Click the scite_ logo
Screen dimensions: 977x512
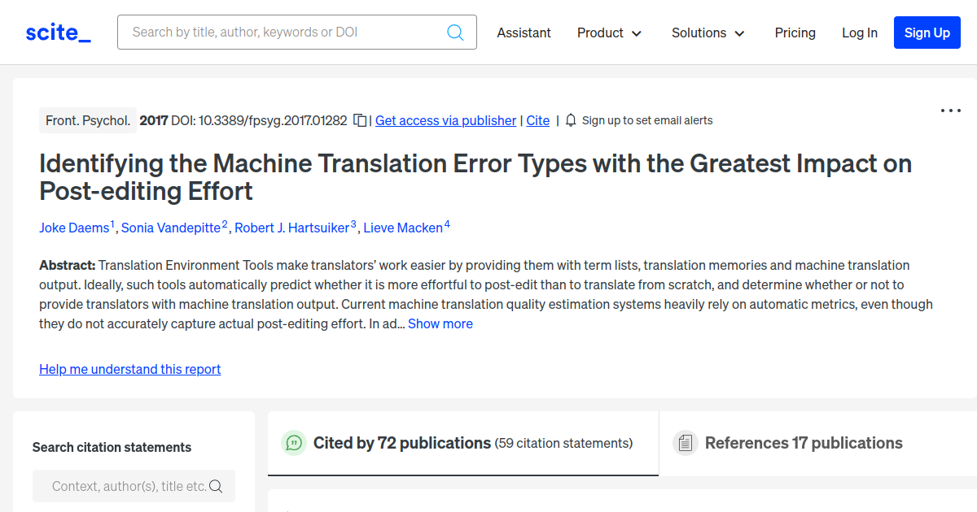click(x=59, y=33)
